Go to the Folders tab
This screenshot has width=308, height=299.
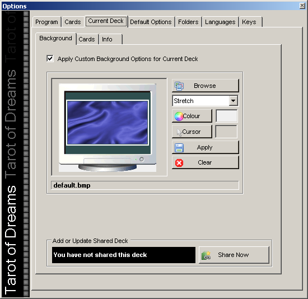(188, 22)
